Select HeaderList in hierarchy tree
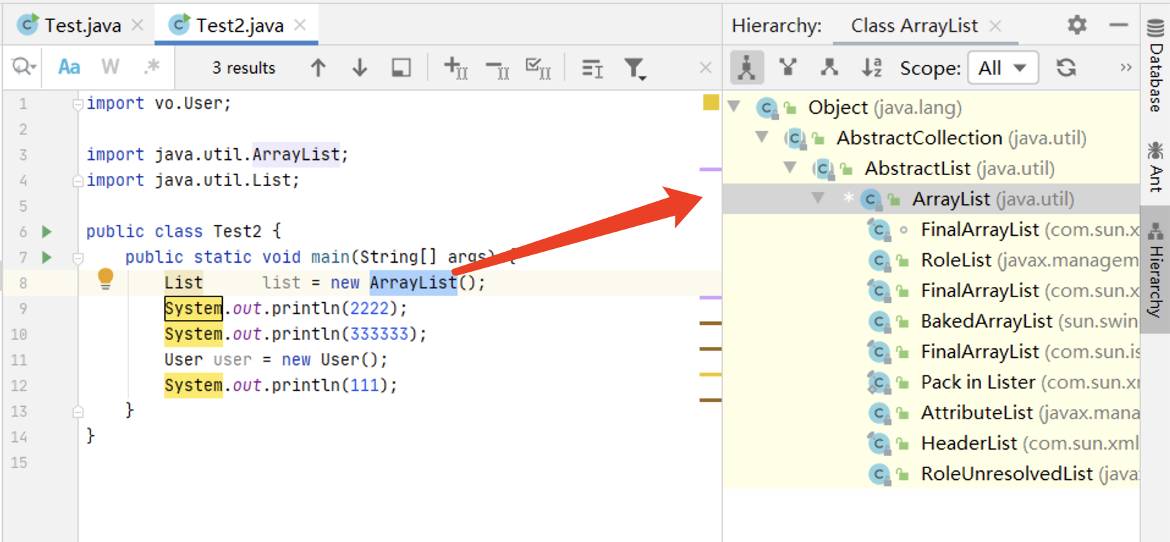 [1030, 443]
